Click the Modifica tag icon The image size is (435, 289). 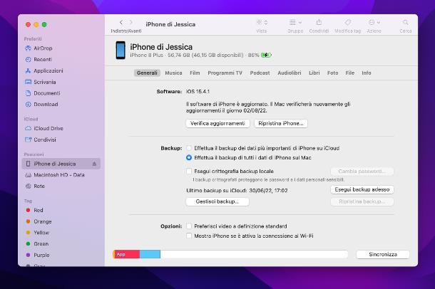point(347,22)
